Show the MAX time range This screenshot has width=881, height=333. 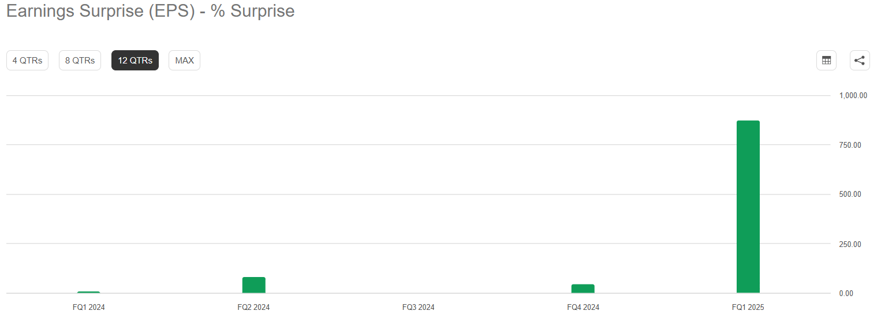coord(184,61)
